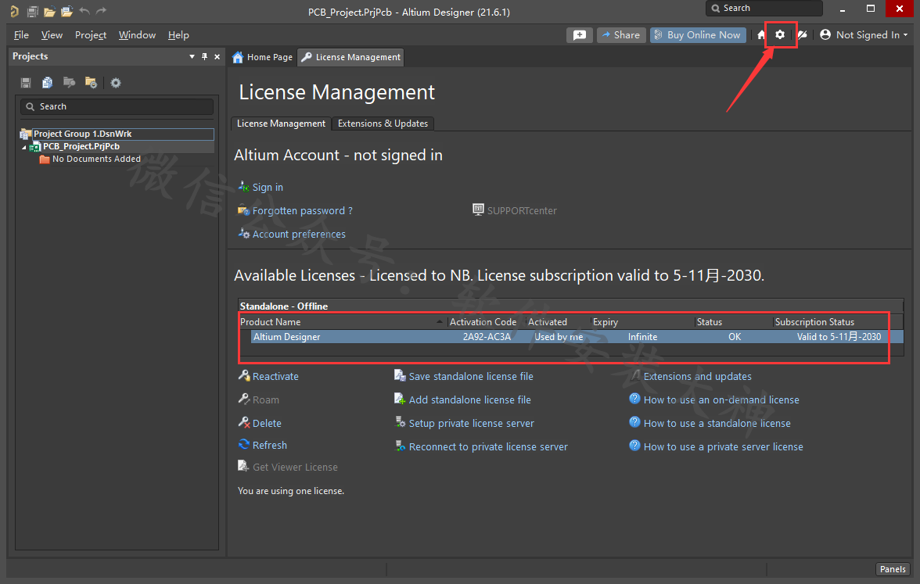Click Get Viewer License link
Screen dimensions: 920x584
(x=294, y=468)
